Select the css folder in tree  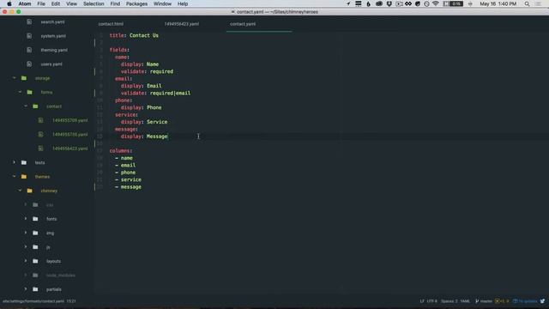pos(50,204)
